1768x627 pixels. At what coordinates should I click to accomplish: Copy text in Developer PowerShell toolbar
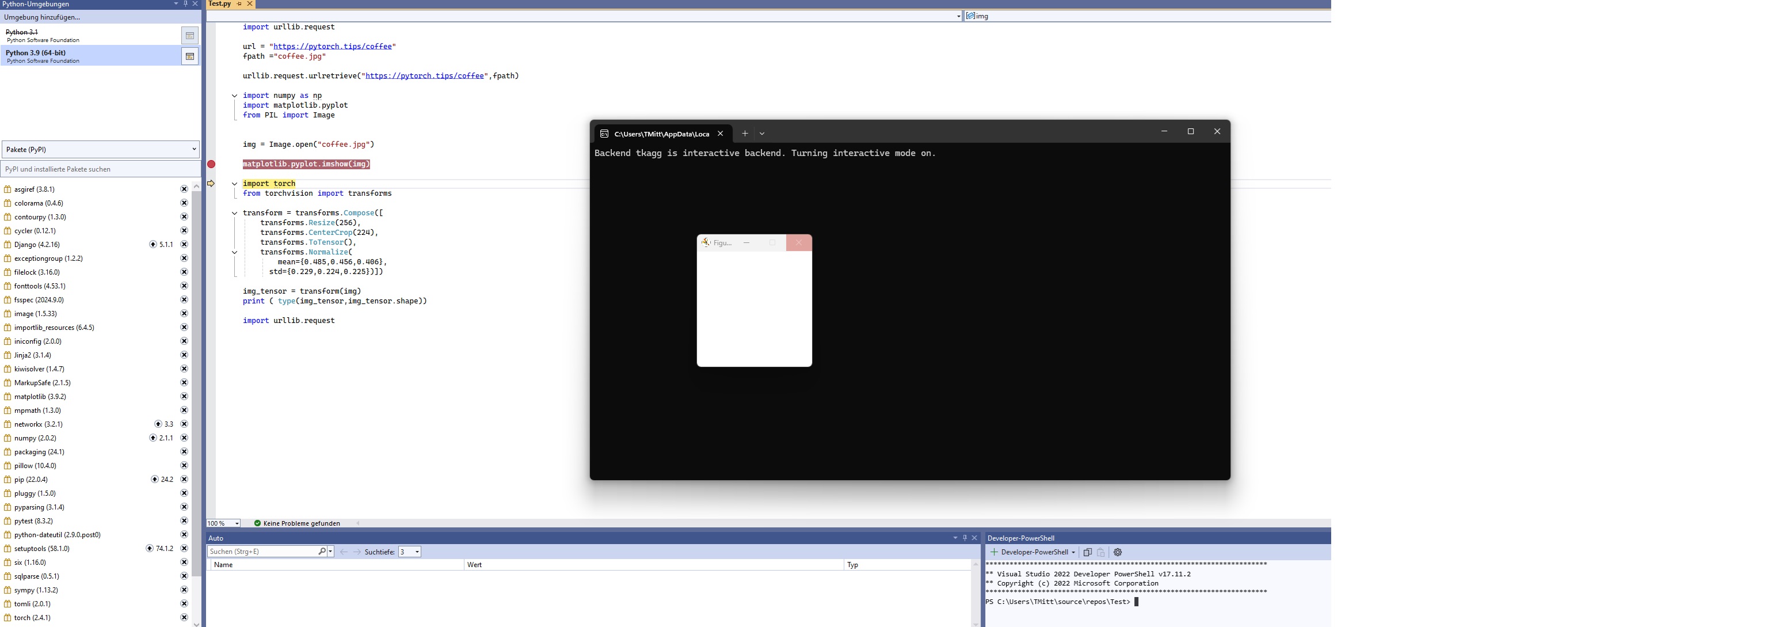(x=1087, y=552)
